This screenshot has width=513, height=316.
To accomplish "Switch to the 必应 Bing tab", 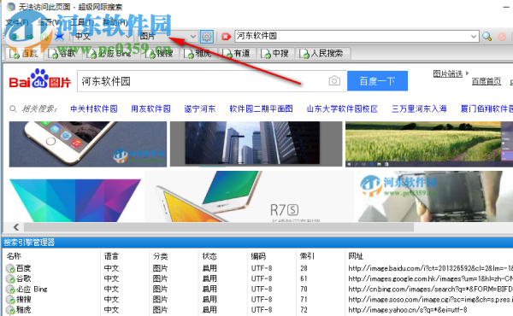I will tap(111, 54).
